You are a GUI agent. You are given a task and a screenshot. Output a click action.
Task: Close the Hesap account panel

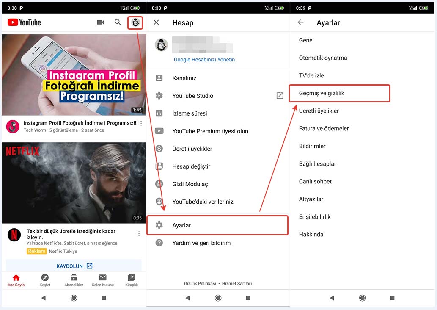(157, 22)
